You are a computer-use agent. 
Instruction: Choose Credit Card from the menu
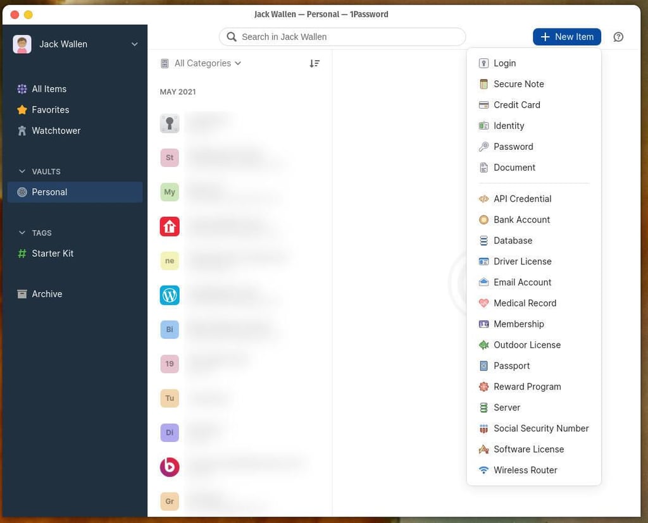516,105
